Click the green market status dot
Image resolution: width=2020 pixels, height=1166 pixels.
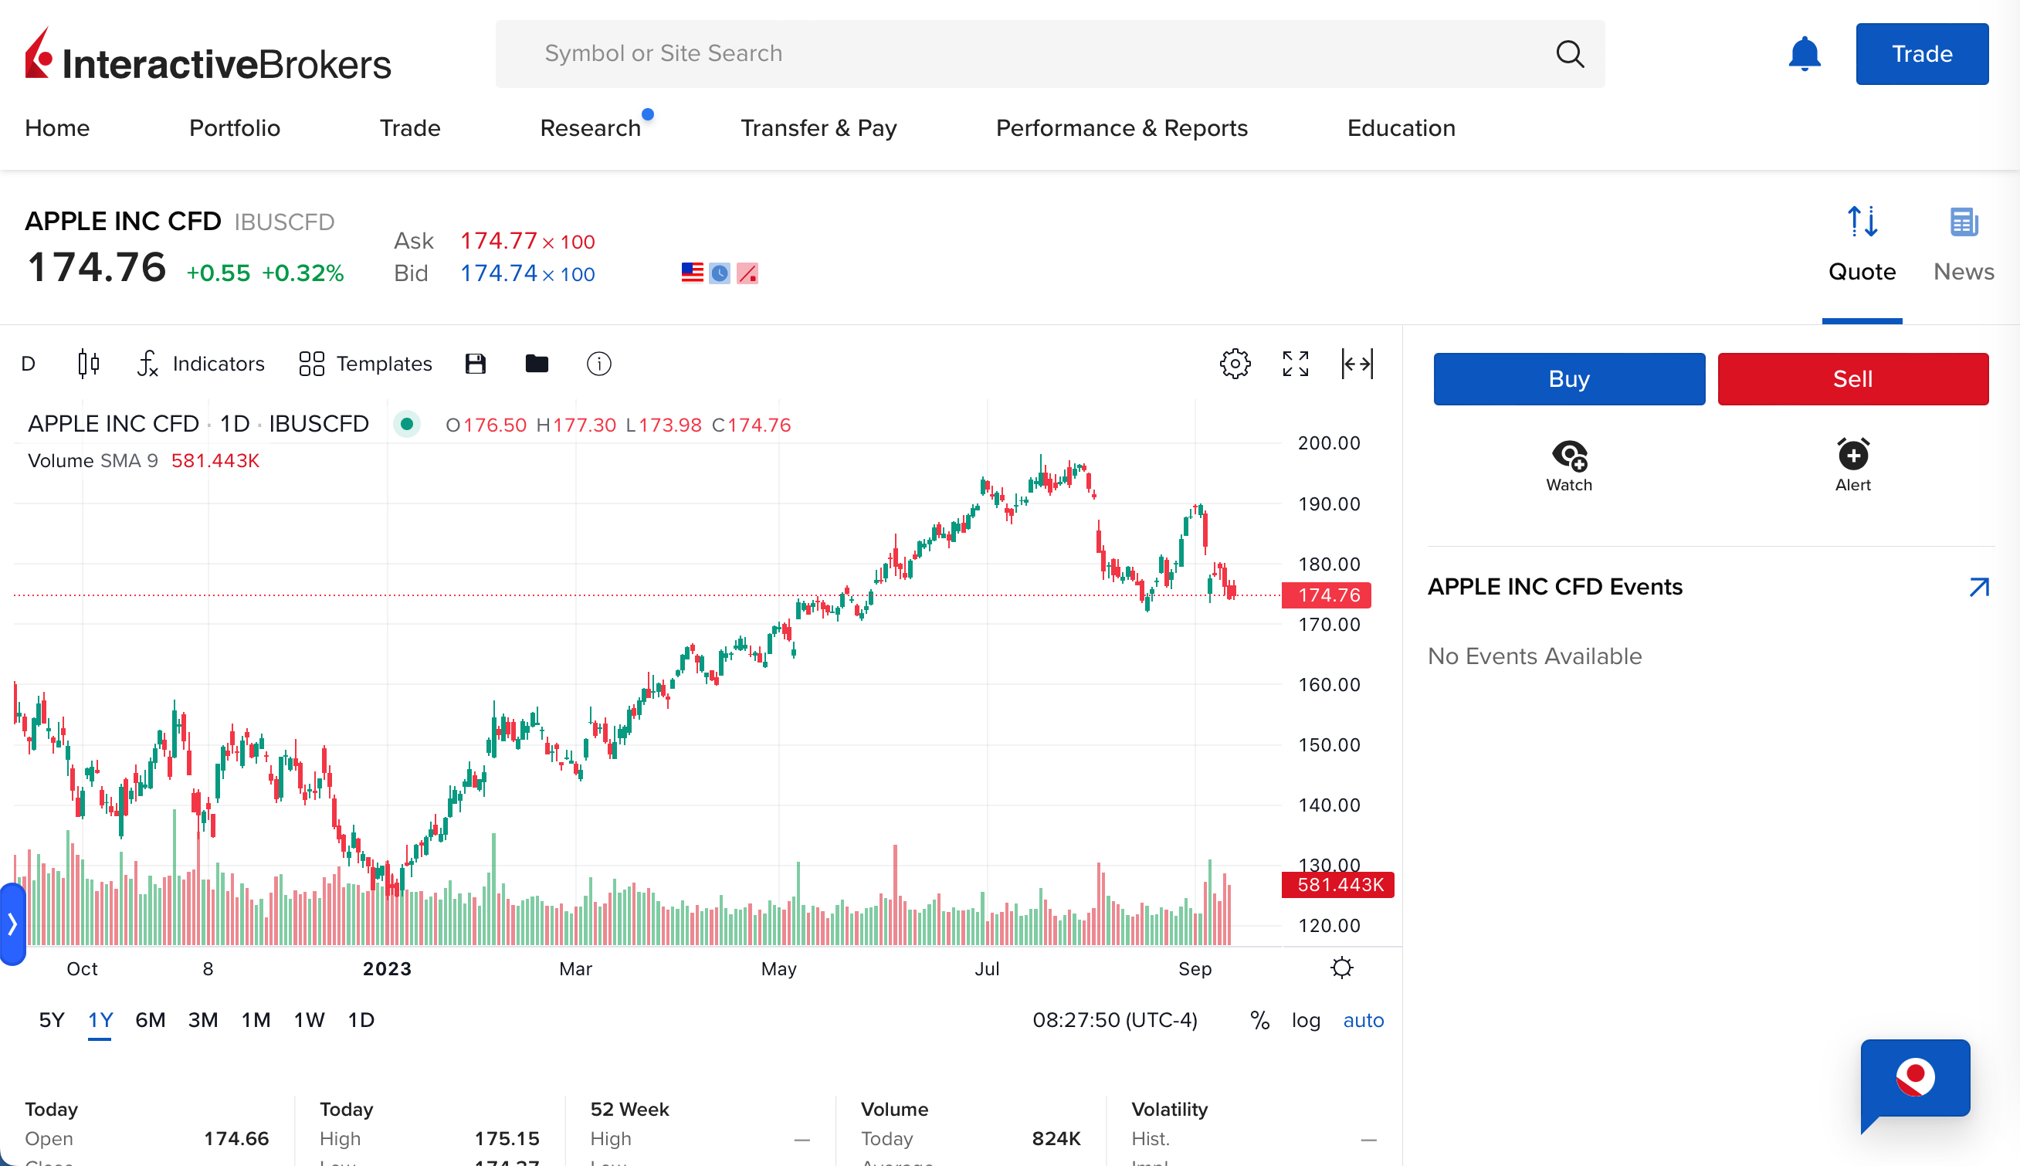[407, 424]
